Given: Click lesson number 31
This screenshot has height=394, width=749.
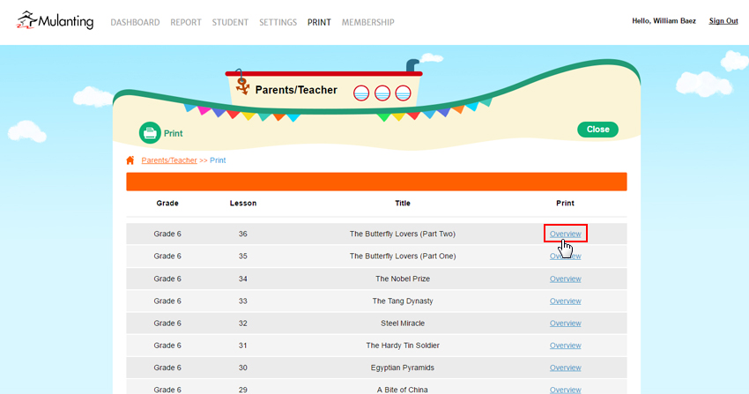Looking at the screenshot, I should [x=243, y=346].
